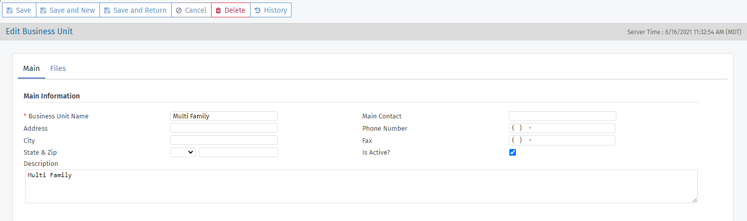Viewport: 747px width, 221px height.
Task: Uncheck the Is Active? checkbox
Action: [x=512, y=153]
